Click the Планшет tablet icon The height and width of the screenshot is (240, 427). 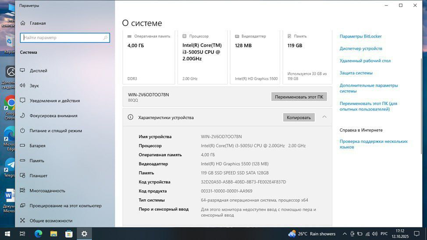pyautogui.click(x=23, y=176)
